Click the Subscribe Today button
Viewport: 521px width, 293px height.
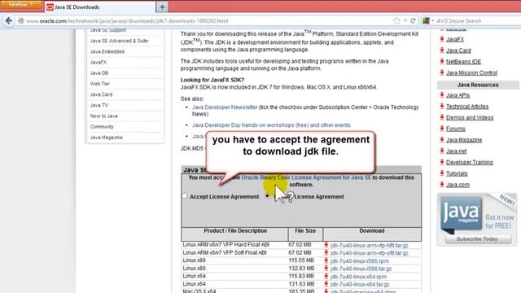pyautogui.click(x=478, y=238)
